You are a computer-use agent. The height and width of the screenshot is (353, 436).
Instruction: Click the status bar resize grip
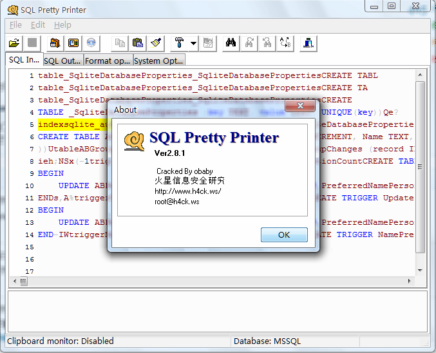tap(426, 343)
